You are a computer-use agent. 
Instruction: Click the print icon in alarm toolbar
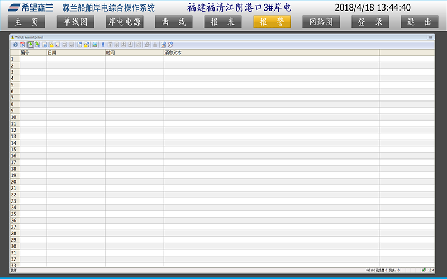pos(95,45)
